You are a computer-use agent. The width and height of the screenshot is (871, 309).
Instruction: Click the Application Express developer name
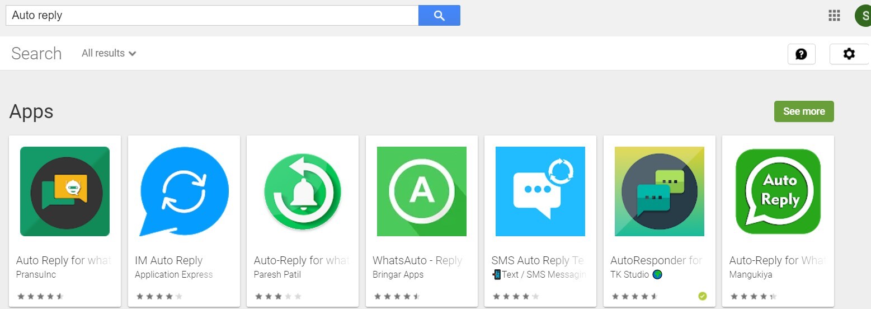[174, 275]
